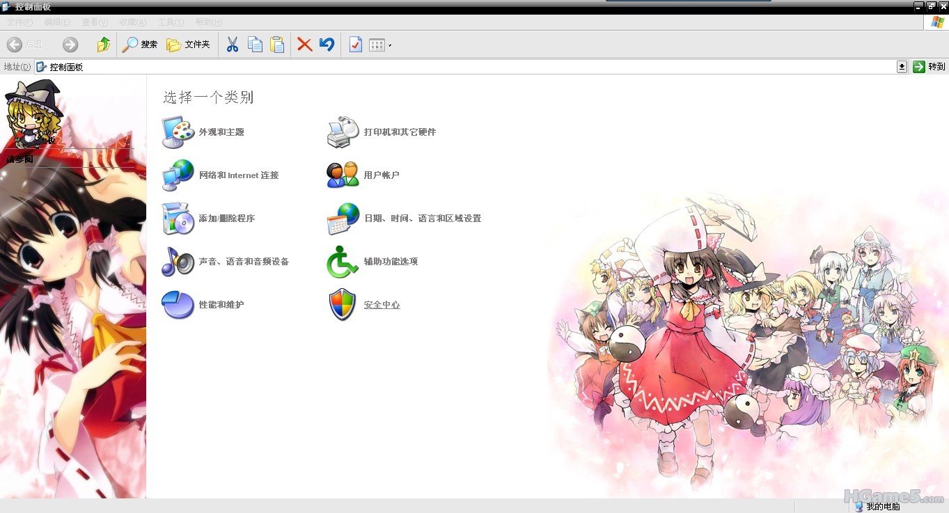The width and height of the screenshot is (949, 513).
Task: Open the 声音、语音和音频设备 music note icon
Action: tap(178, 262)
